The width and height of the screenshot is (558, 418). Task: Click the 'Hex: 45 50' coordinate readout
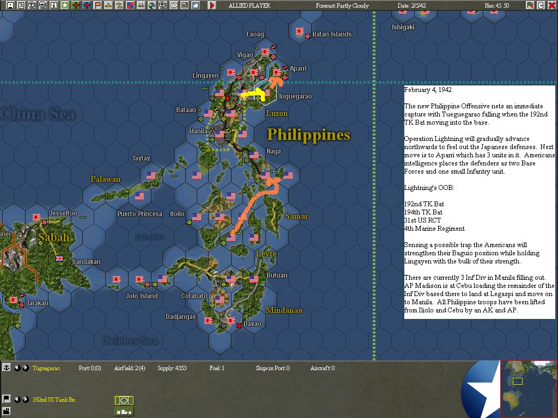point(497,5)
